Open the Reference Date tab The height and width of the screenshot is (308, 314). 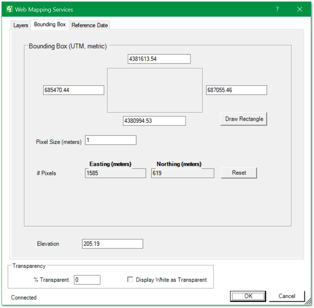(90, 25)
